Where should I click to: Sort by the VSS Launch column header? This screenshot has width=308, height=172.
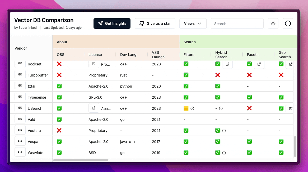[x=158, y=55]
